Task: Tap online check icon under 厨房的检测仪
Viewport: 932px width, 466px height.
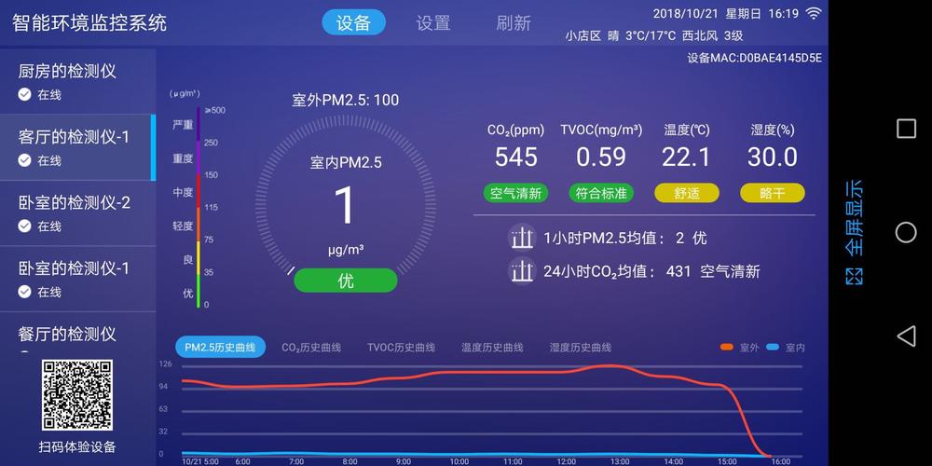Action: 24,94
